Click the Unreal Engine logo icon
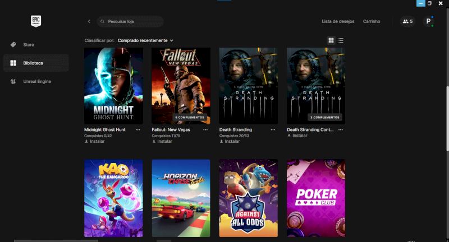This screenshot has width=449, height=242. pos(13,81)
